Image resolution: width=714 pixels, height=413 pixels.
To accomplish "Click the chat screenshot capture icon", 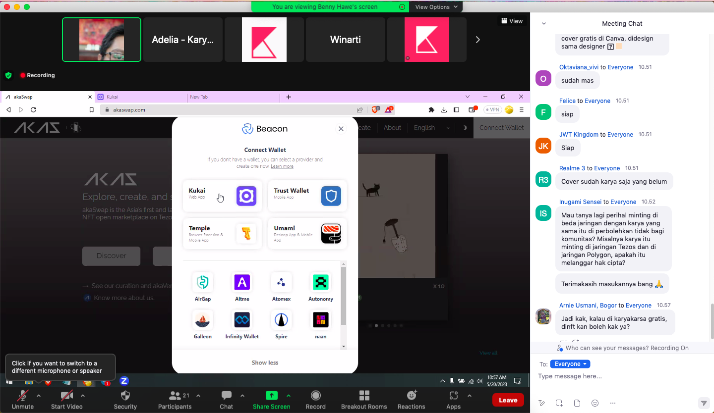I will (x=559, y=403).
